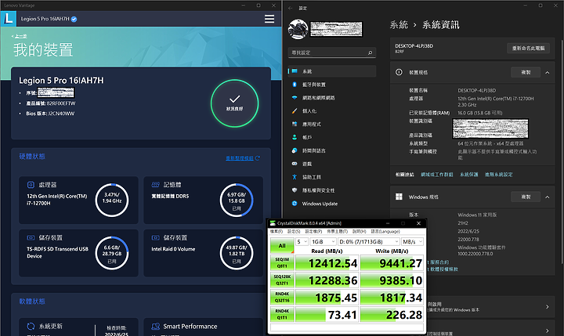Open CrystalDiskMark 佈景主題(T) menu
564x336 pixels.
tap(337, 231)
